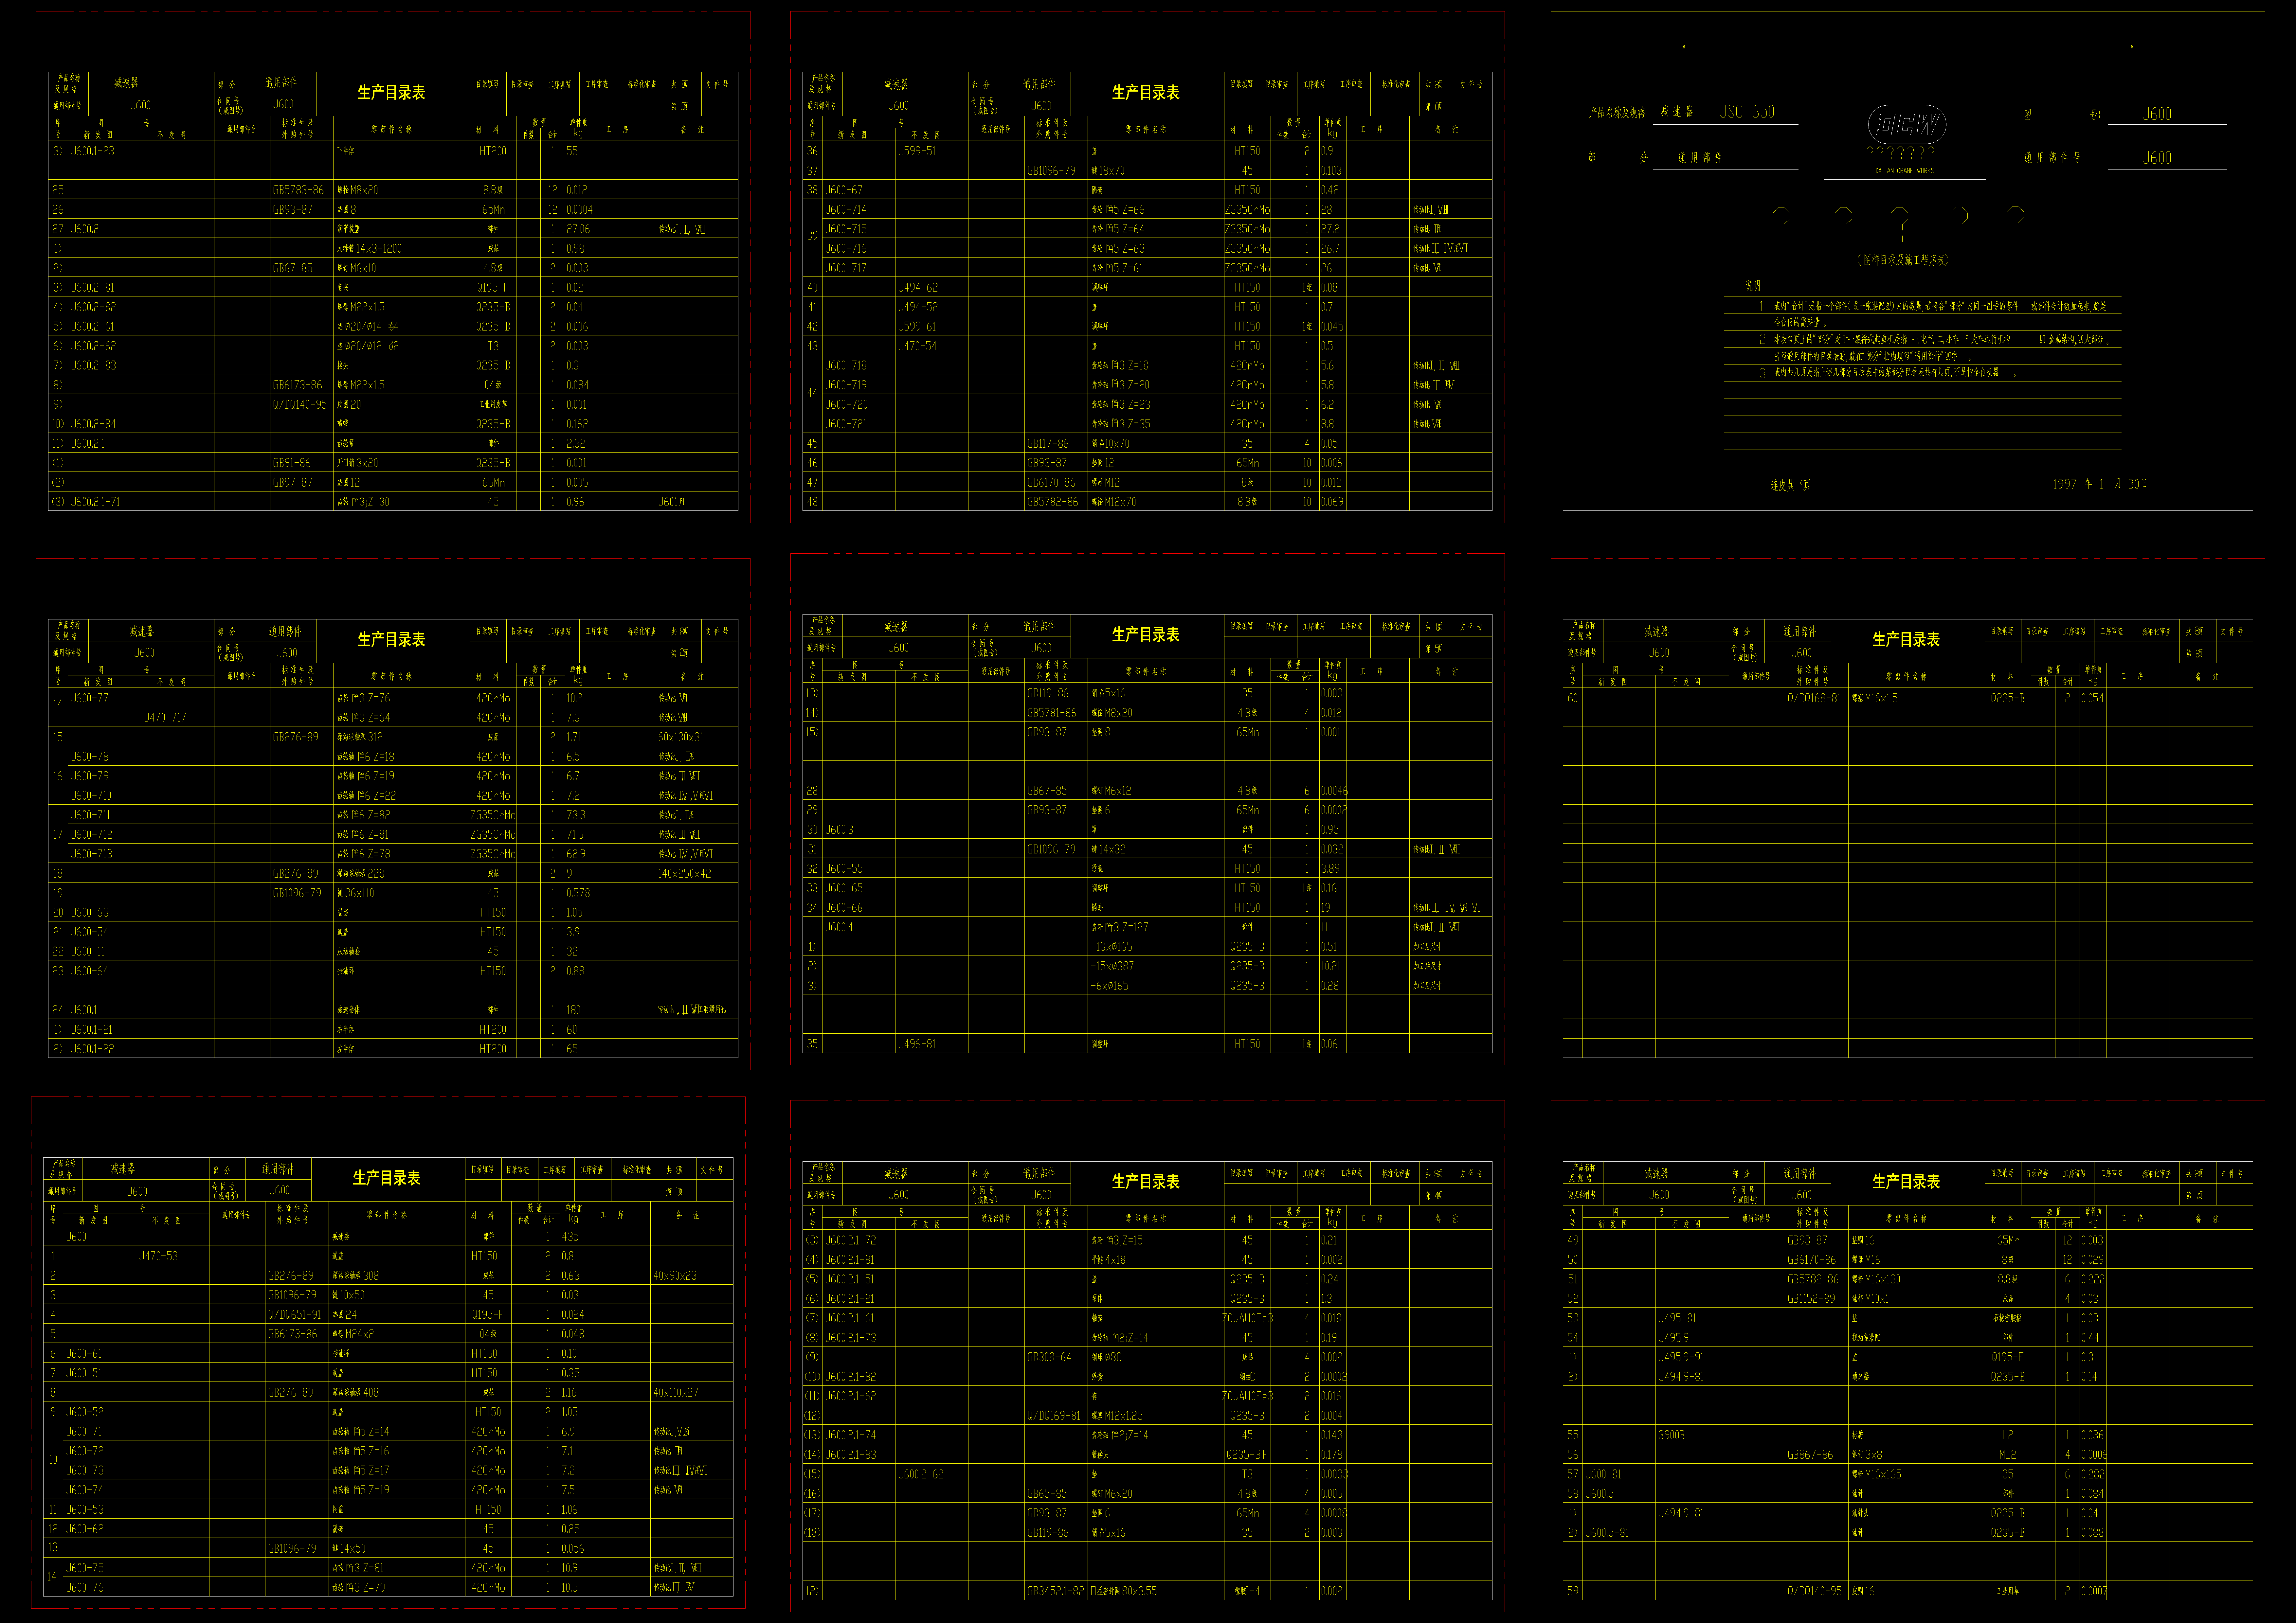Select drawing number J600.2.1-83
The height and width of the screenshot is (1623, 2296).
click(x=850, y=1455)
